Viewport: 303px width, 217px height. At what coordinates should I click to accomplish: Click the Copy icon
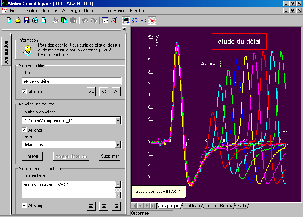64,20
